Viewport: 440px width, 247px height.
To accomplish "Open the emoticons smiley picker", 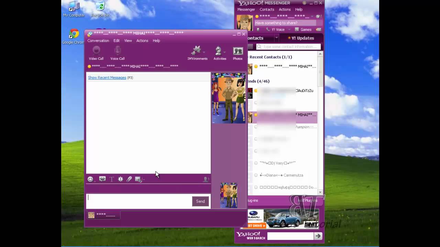I will click(90, 179).
